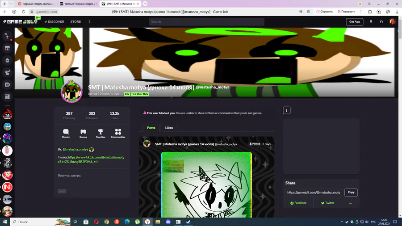The height and width of the screenshot is (226, 402).
Task: Open the profile avatar picture
Action: click(71, 92)
